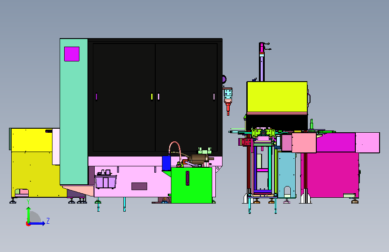
Task: Click the blue Z axis arrow
Action: (x=37, y=223)
